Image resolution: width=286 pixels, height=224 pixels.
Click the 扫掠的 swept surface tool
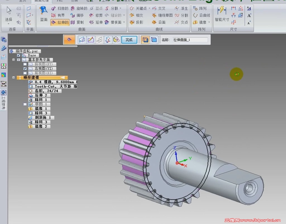click(x=60, y=8)
